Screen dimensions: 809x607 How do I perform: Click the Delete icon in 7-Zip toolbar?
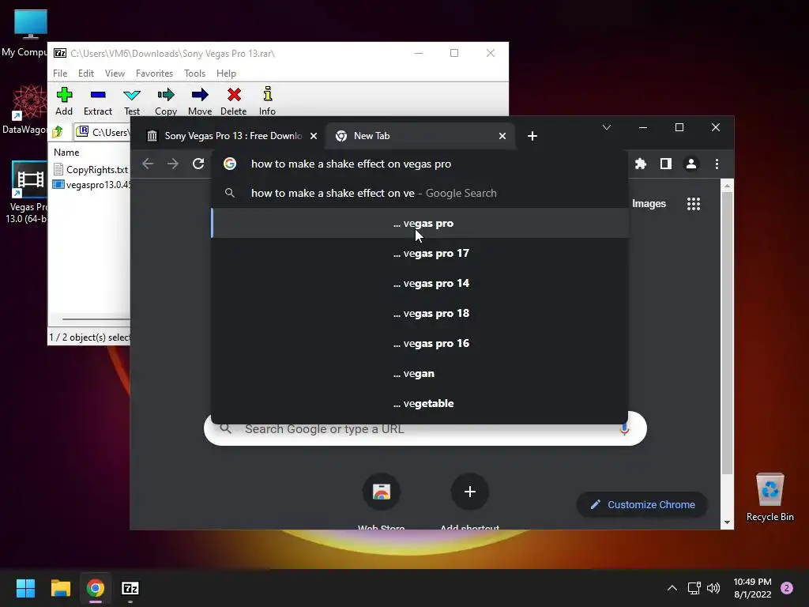[x=234, y=95]
